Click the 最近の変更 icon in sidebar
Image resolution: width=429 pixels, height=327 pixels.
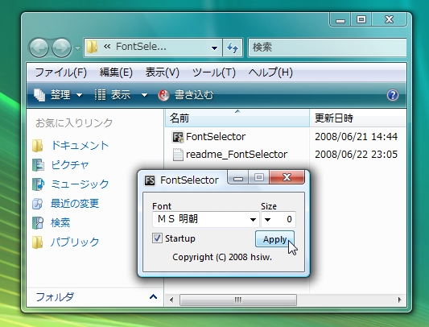38,204
